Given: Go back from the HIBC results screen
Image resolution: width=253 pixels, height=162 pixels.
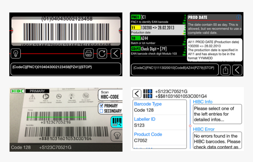Looking at the screenshot, I should coord(137,94).
